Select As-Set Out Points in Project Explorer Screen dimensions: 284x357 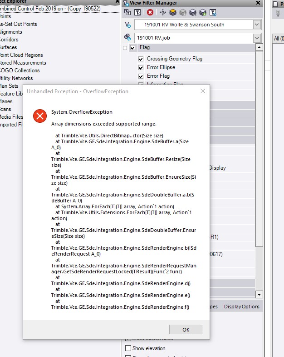pos(18,24)
